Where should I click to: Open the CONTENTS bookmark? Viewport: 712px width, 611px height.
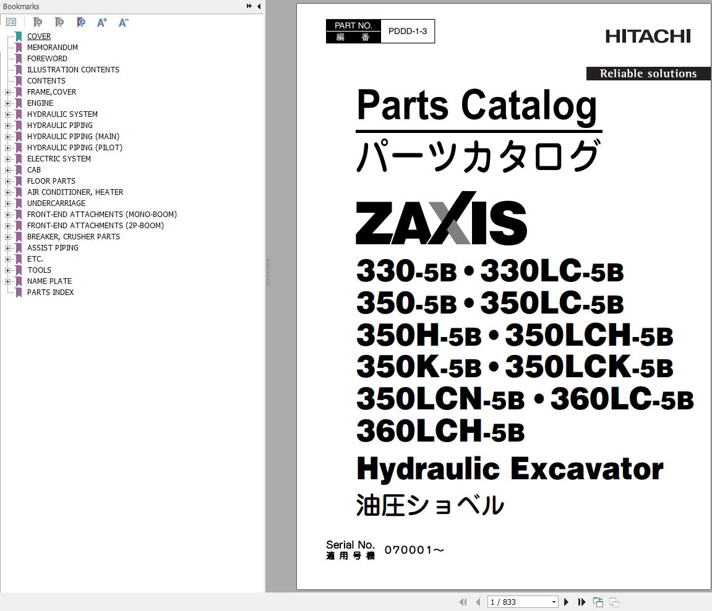point(46,81)
